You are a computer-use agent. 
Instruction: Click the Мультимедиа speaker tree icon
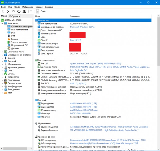tap(5, 64)
